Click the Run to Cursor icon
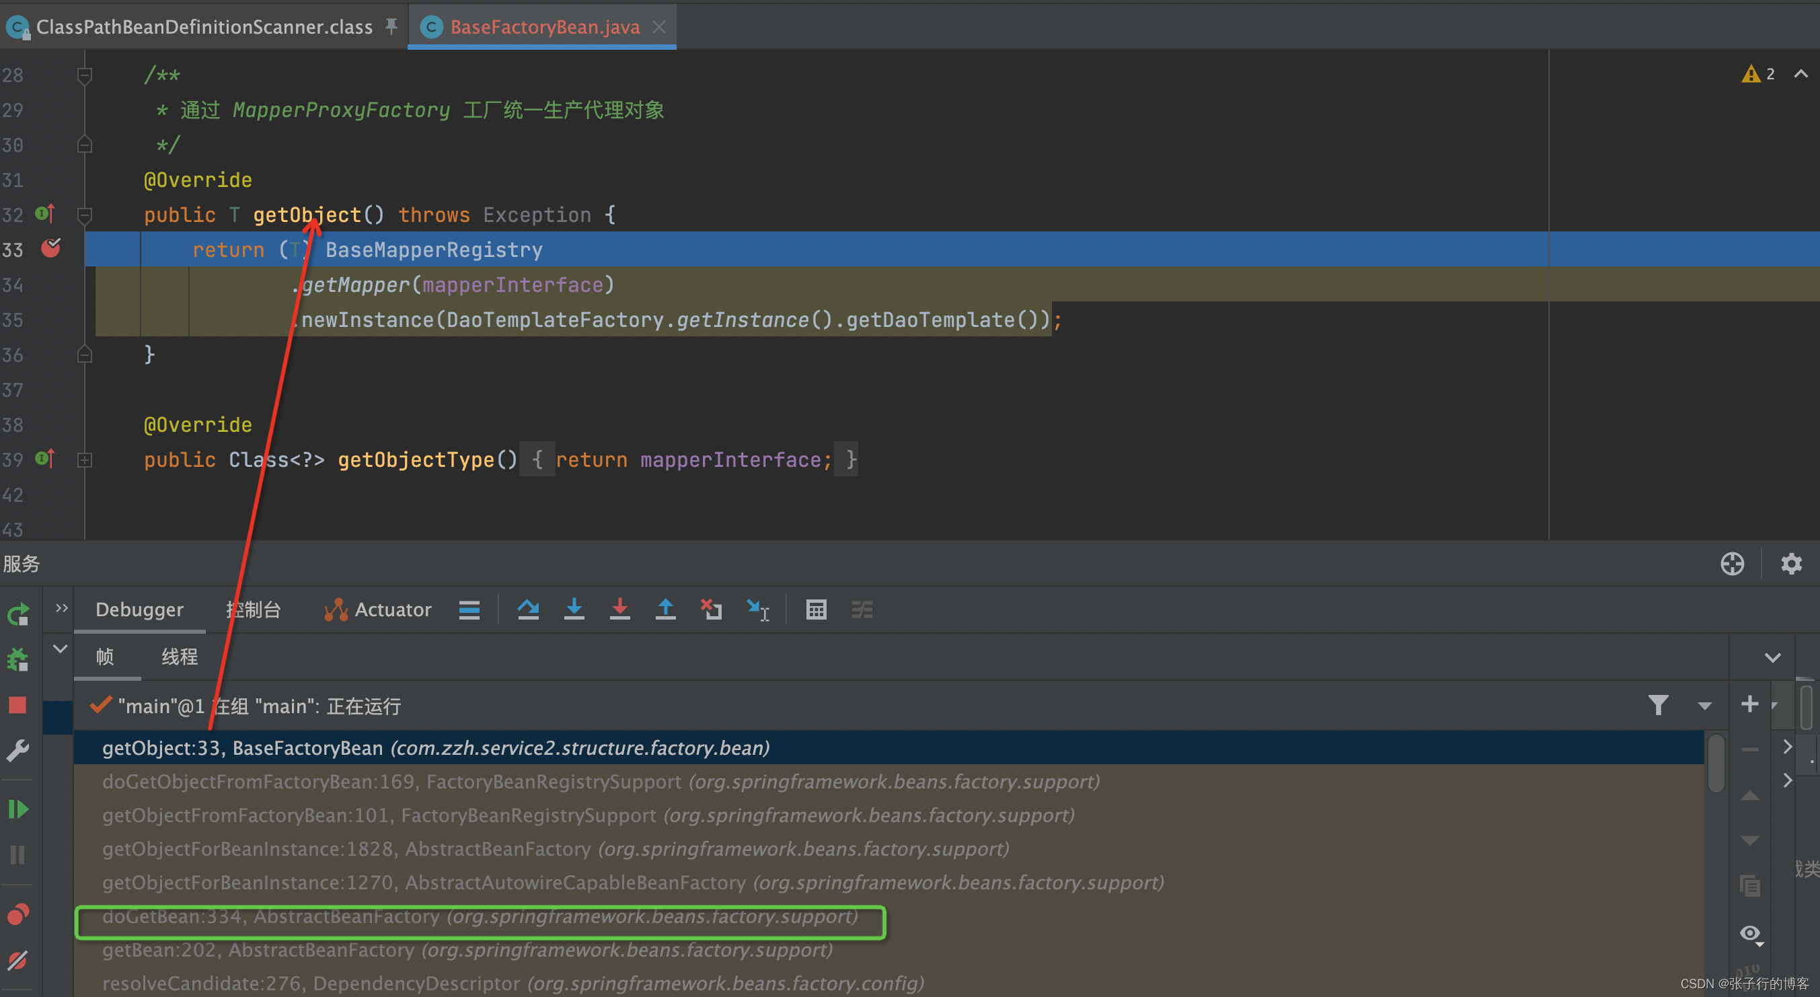Viewport: 1820px width, 997px height. pos(757,609)
